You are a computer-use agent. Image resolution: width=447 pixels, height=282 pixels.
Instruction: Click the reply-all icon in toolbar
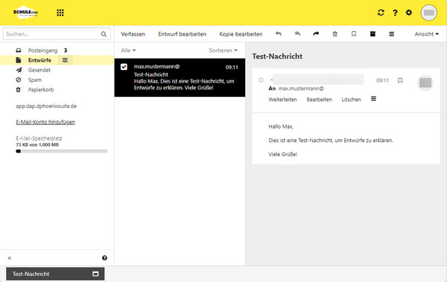coord(297,34)
